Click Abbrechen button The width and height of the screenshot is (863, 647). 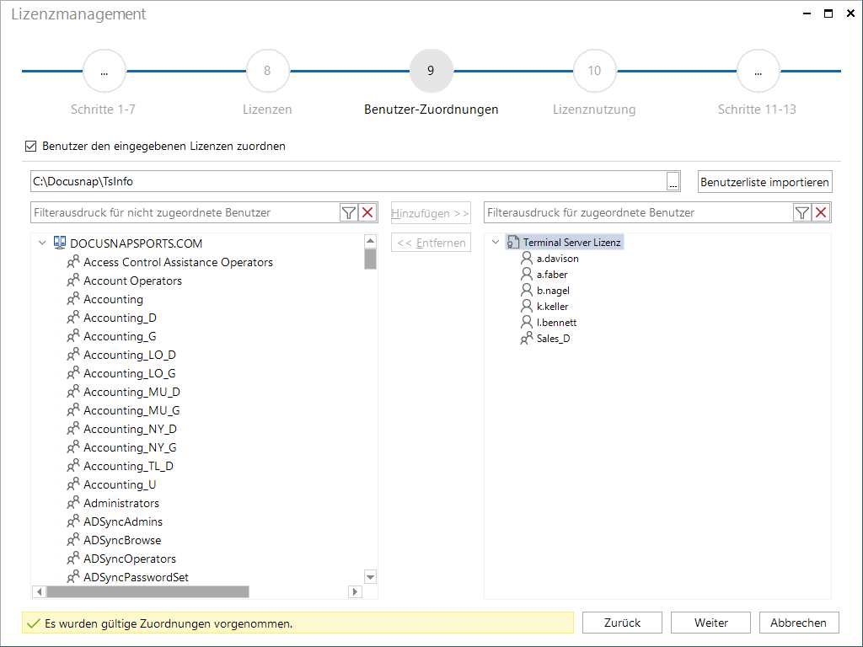[x=799, y=623]
